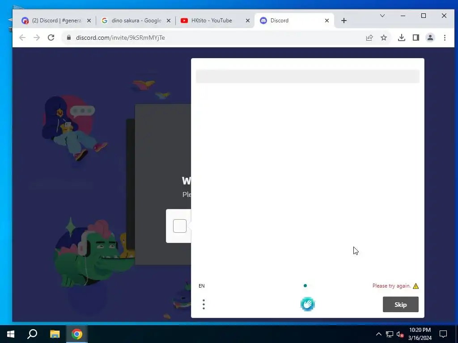Maximize the Chrome window
The width and height of the screenshot is (458, 343).
tap(424, 16)
